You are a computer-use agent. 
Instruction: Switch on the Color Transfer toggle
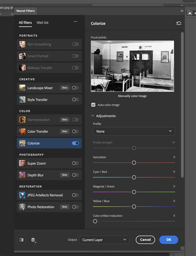[75, 131]
